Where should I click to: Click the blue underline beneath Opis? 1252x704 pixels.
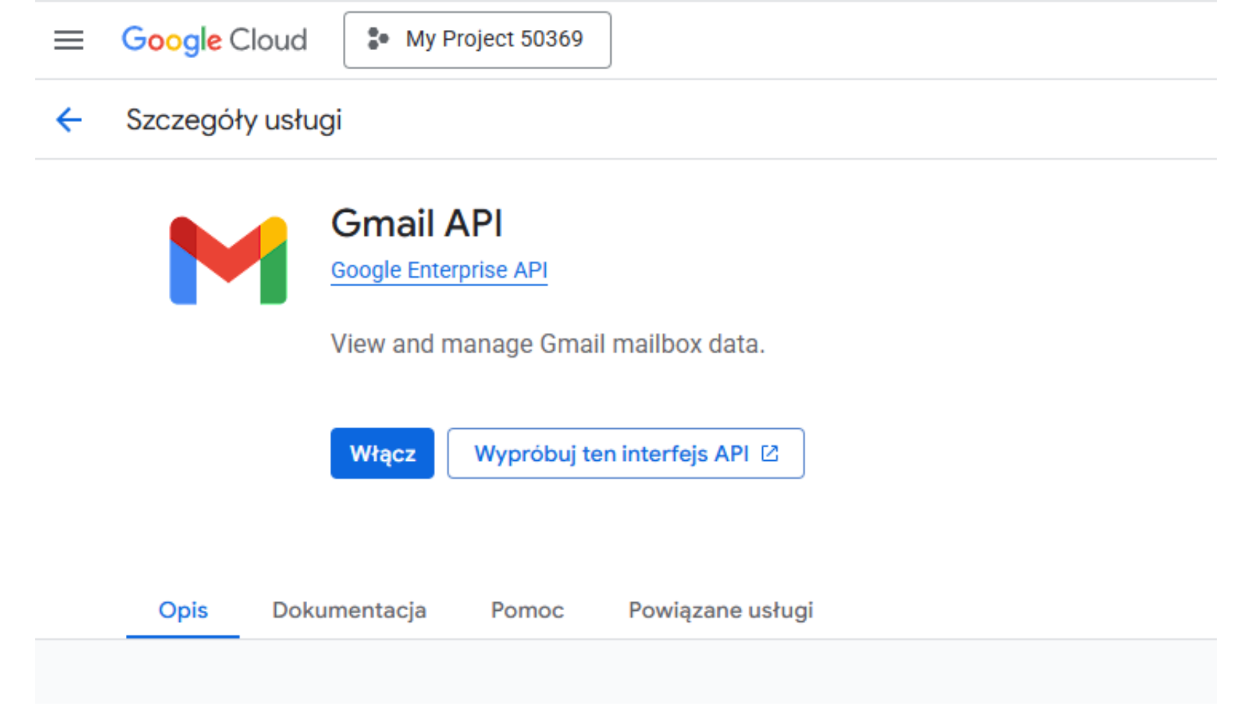coord(183,636)
